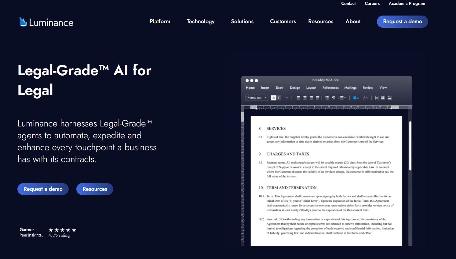Click Request a demo in header
456x259 pixels.
click(x=403, y=22)
